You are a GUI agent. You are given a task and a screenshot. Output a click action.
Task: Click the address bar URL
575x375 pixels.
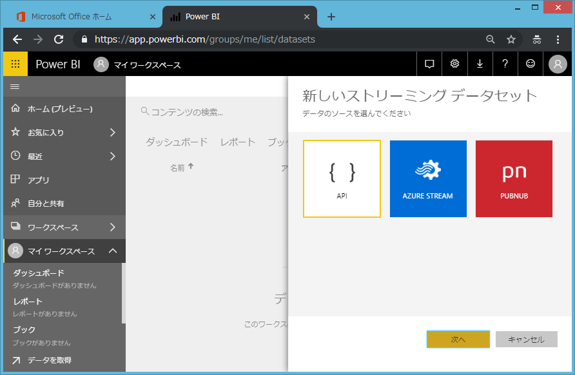[x=204, y=39]
